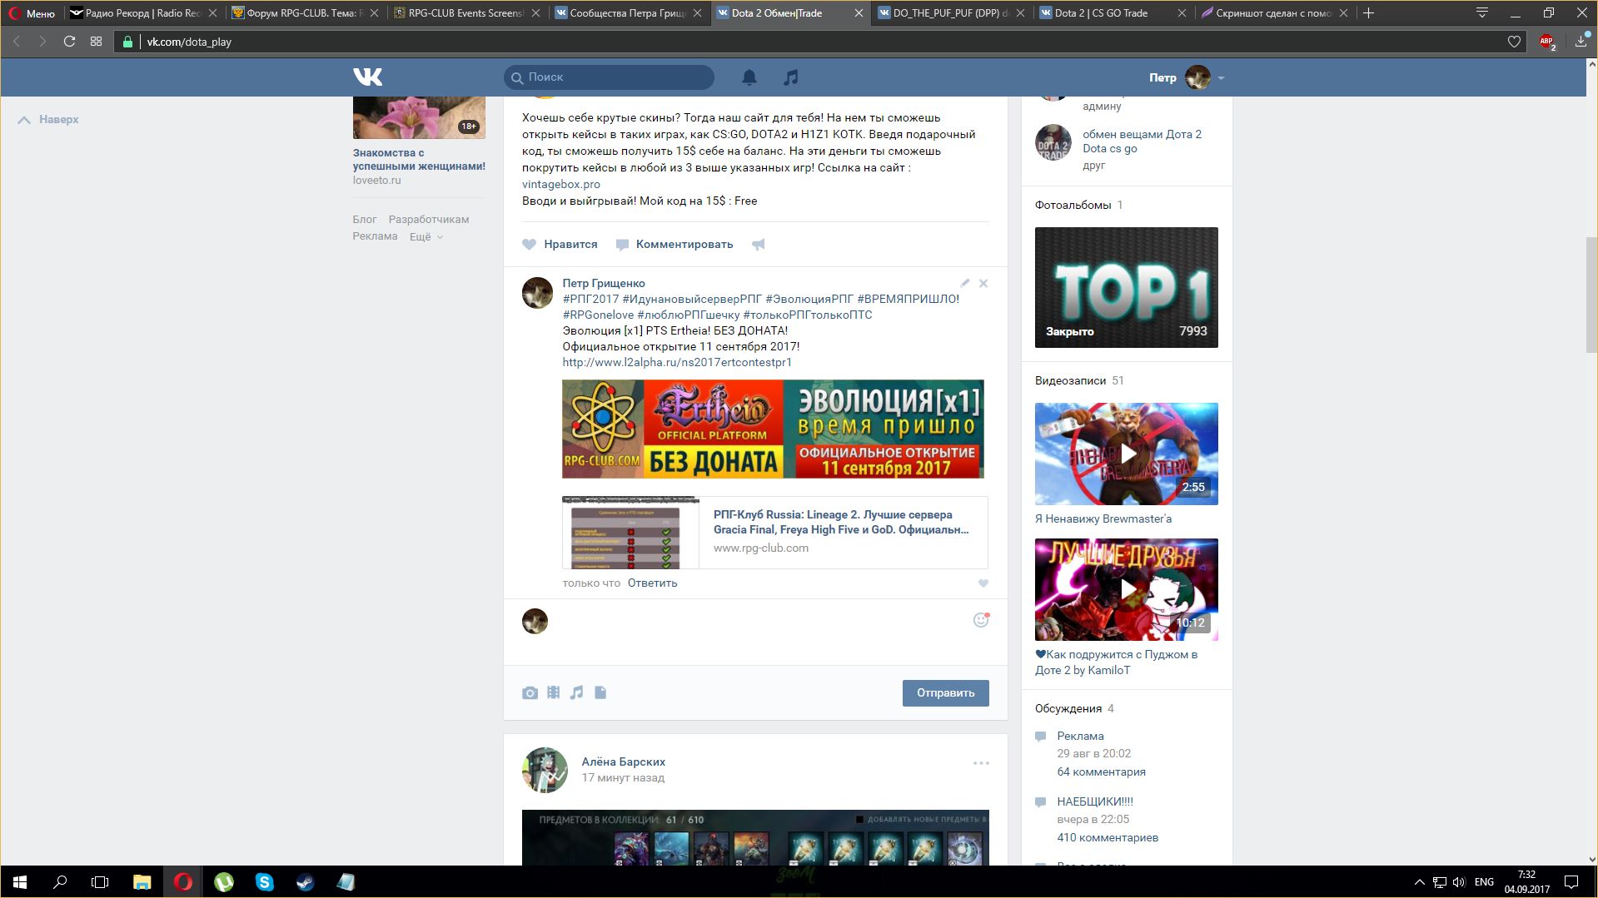Screen dimensions: 1598x898
Task: Switch the ENG keyboard language indicator
Action: coord(1484,882)
